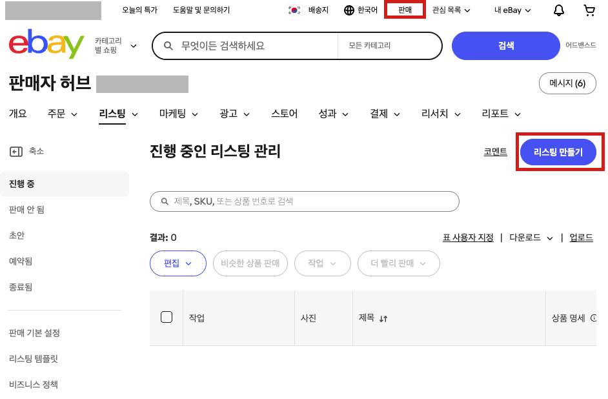Click the 비슷한 상품 판매 button
The width and height of the screenshot is (608, 399).
250,263
